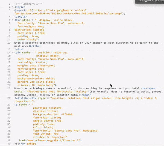Click 'font-weight: 700;' on line 36
This screenshot has width=164, height=146.
(46, 134)
